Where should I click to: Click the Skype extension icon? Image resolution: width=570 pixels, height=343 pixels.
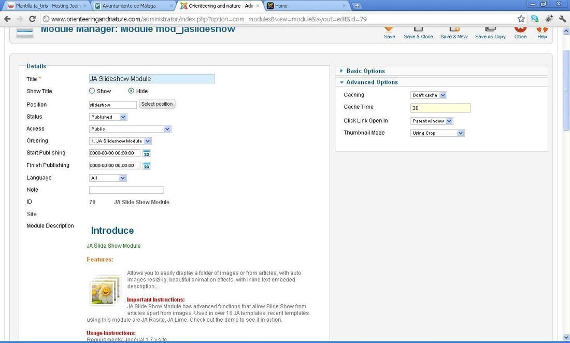point(535,19)
